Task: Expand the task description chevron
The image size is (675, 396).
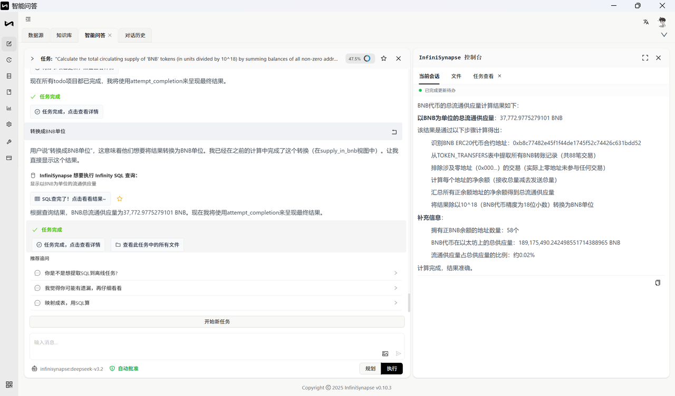Action: pyautogui.click(x=32, y=59)
